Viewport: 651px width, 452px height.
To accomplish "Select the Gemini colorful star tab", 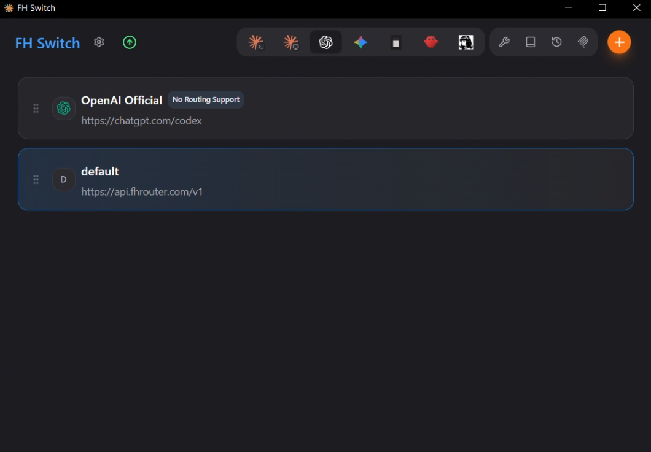I will click(361, 42).
